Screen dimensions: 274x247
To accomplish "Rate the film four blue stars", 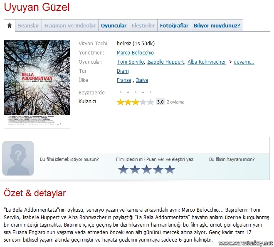I will (158, 169).
